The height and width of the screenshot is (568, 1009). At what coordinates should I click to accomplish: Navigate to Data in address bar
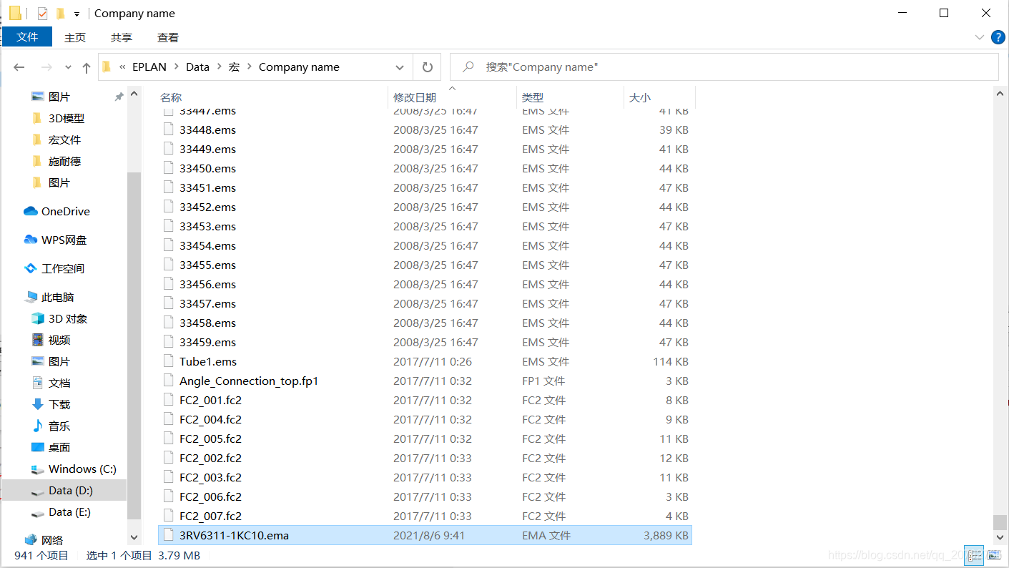pyautogui.click(x=197, y=67)
